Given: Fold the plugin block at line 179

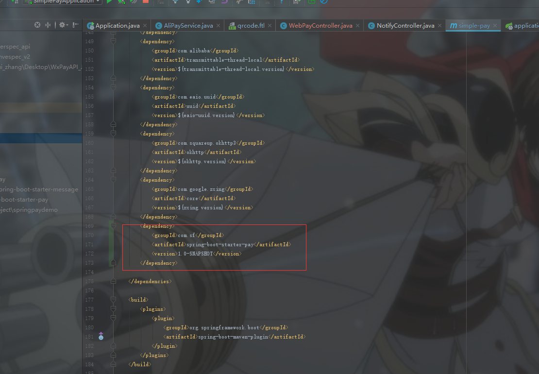Looking at the screenshot, I should point(113,318).
